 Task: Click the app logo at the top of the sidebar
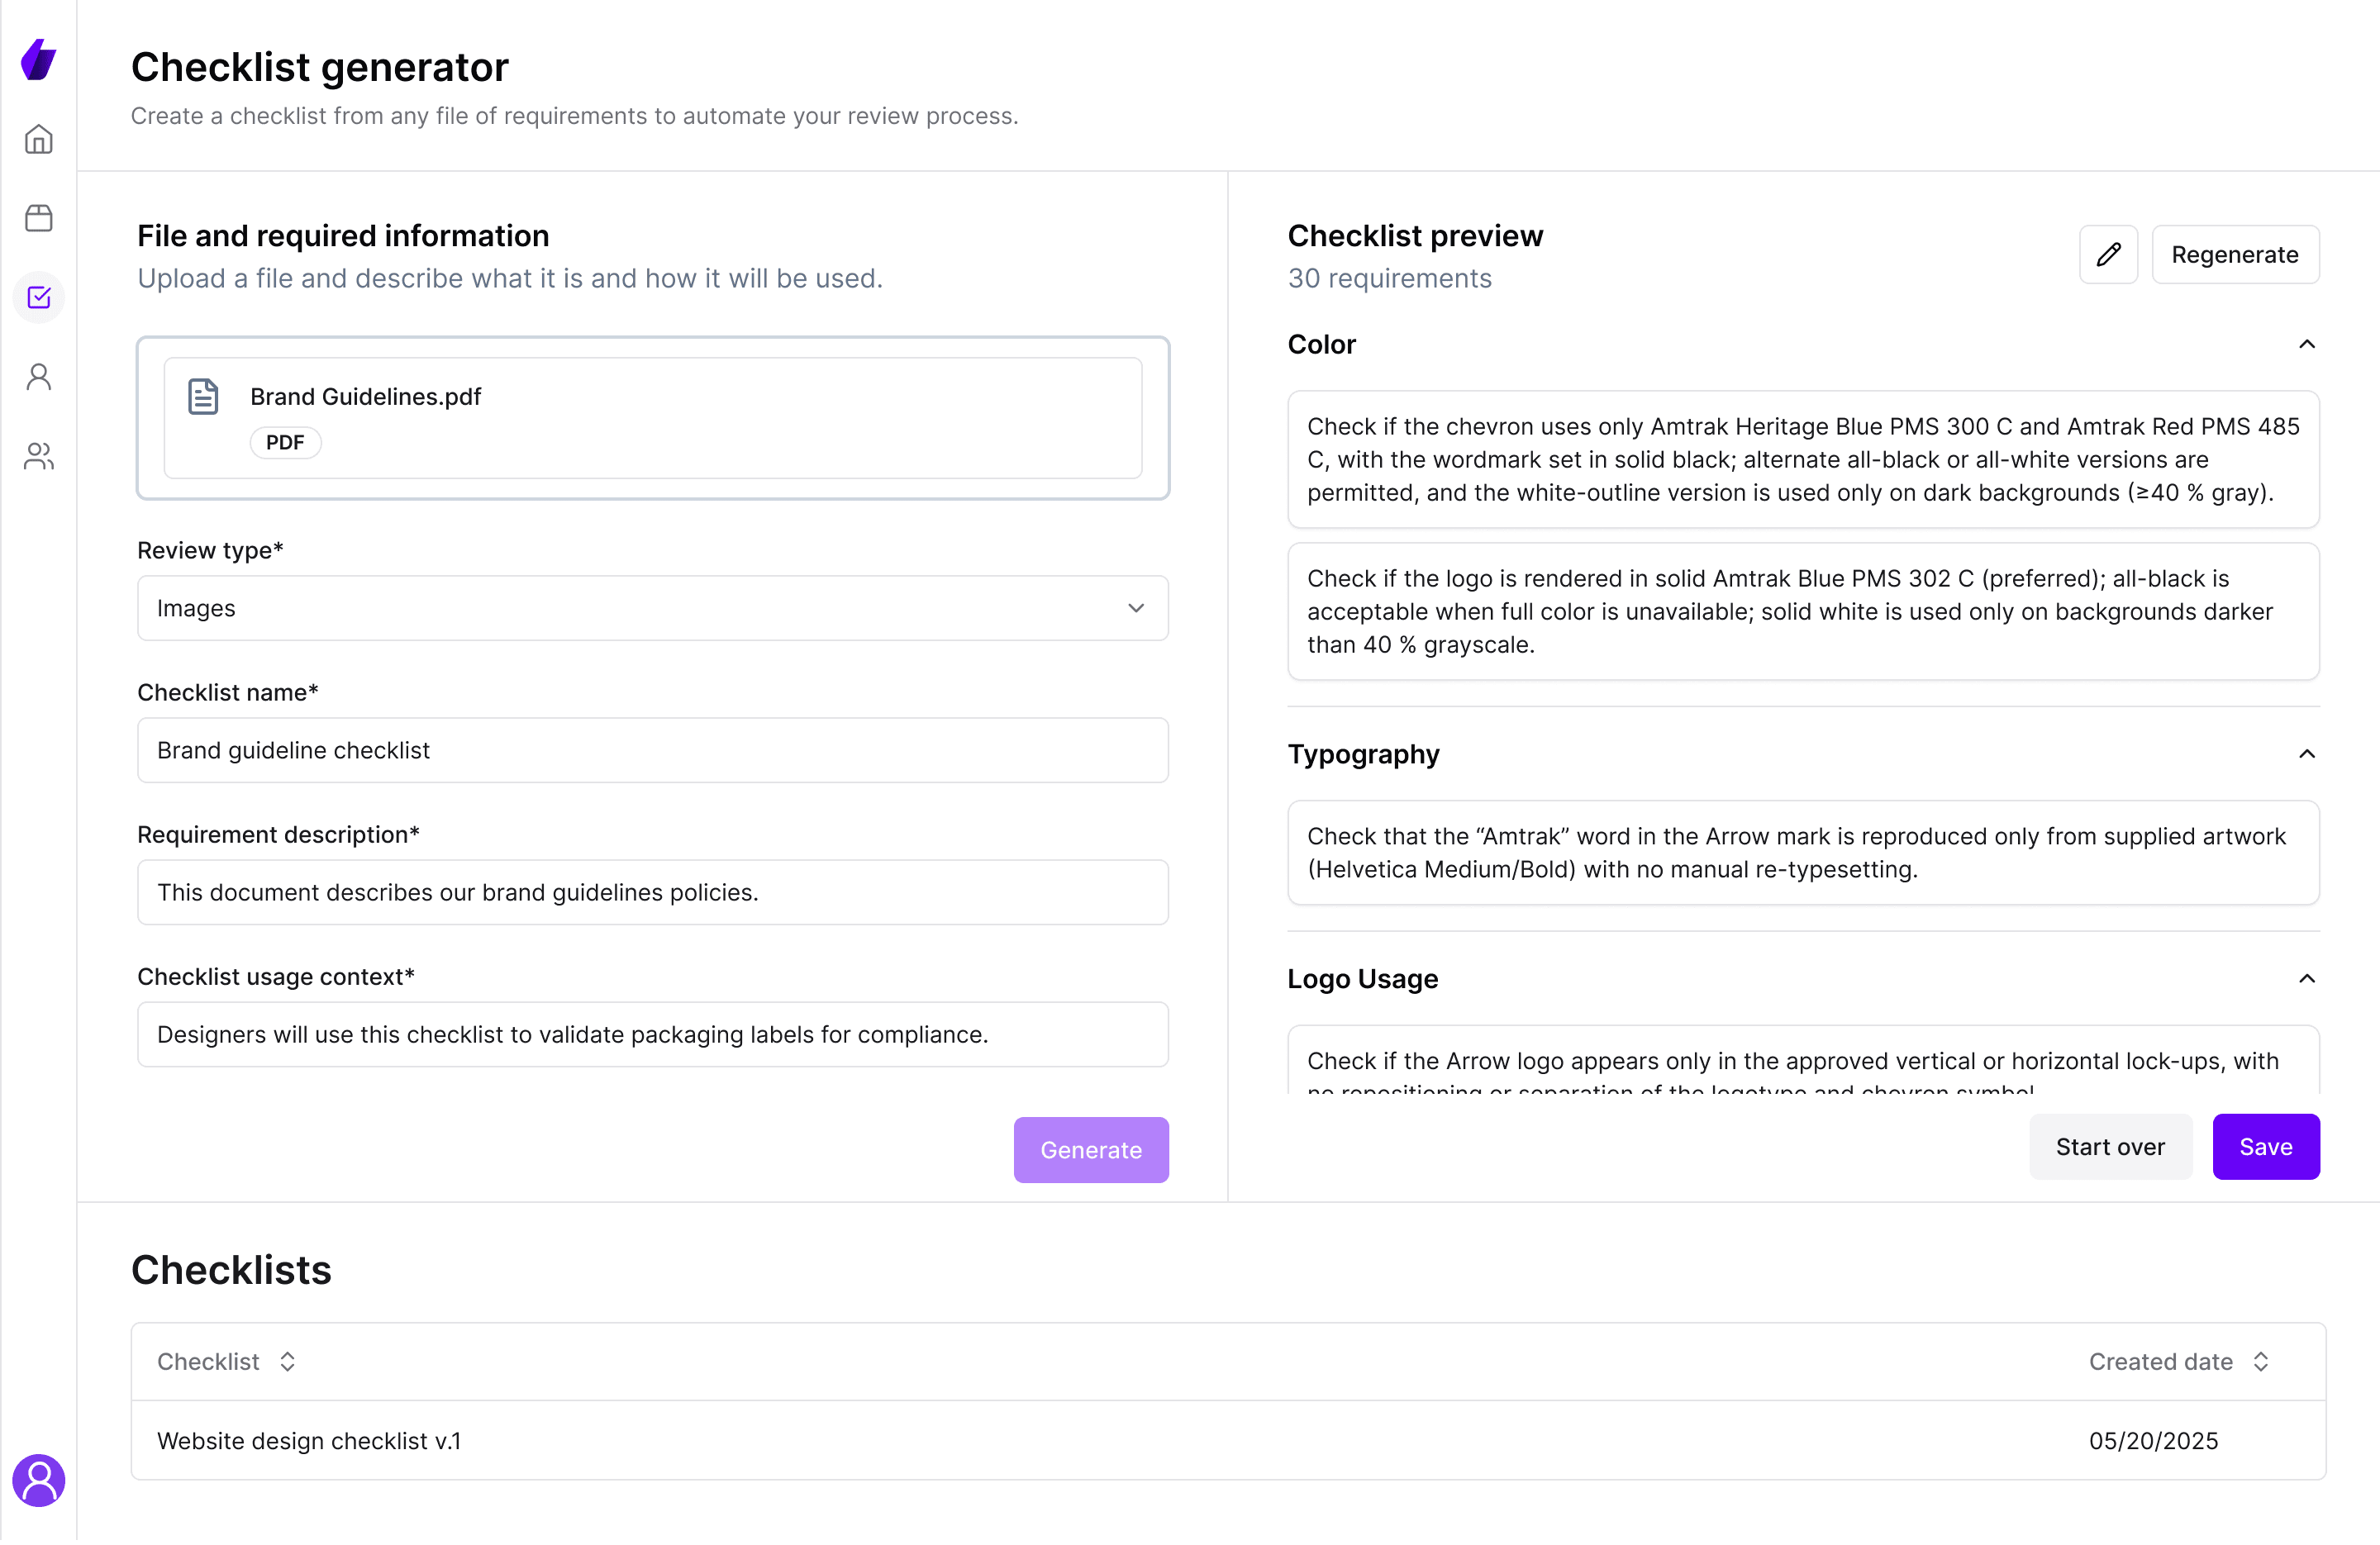(x=38, y=60)
